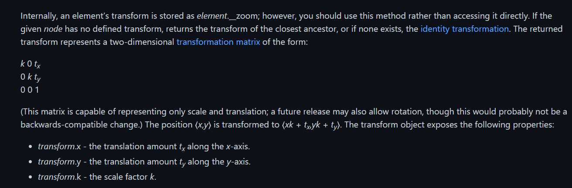
Task: Click the transform.k property name
Action: pos(57,177)
